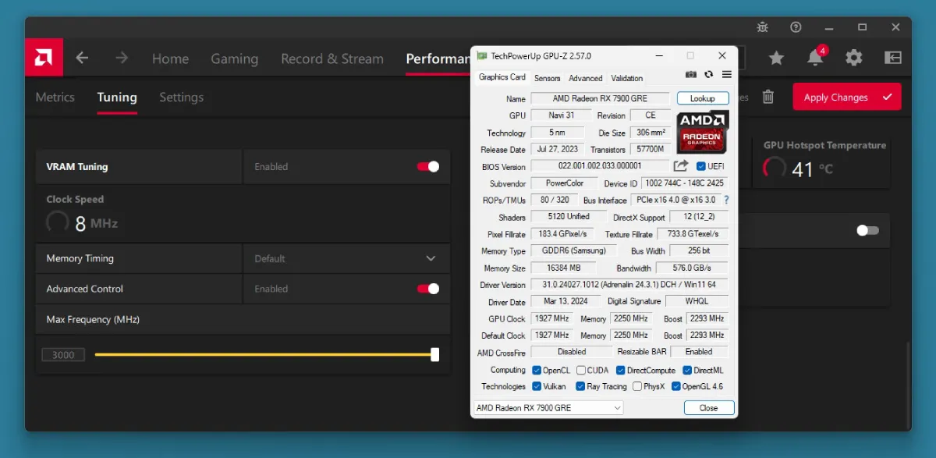Screen dimensions: 936x458
Task: Open AMD Software settings gear icon
Action: [854, 58]
